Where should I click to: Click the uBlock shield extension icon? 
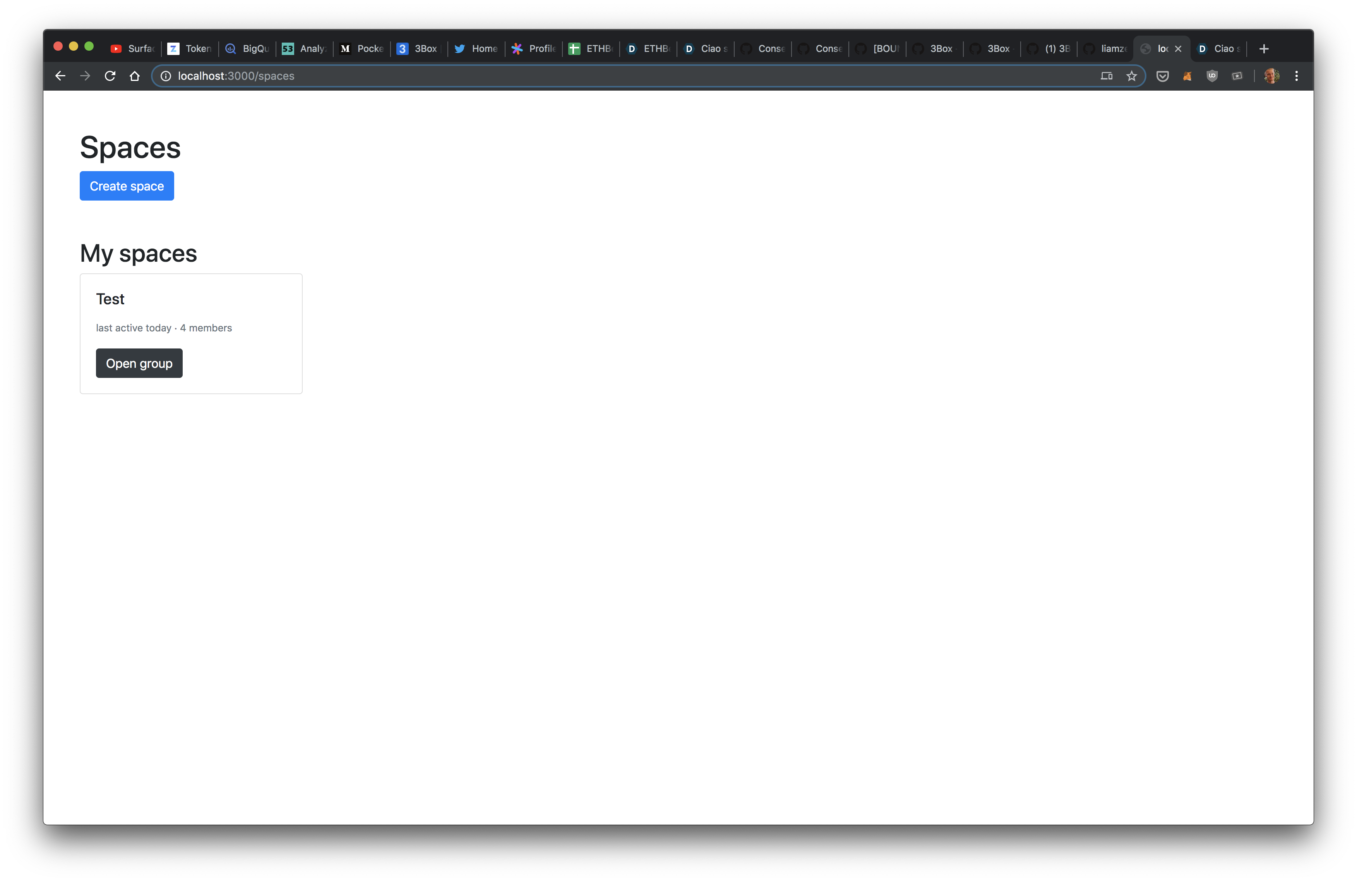coord(1211,76)
